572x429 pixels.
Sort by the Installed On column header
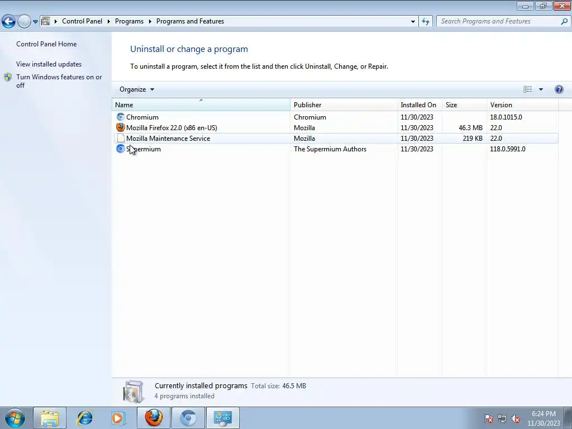[x=420, y=104]
